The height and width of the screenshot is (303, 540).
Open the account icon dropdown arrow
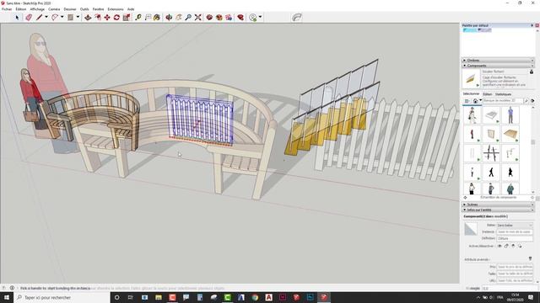260,17
